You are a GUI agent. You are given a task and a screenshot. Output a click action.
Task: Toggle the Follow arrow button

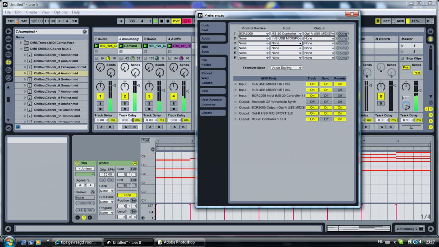coord(120,21)
